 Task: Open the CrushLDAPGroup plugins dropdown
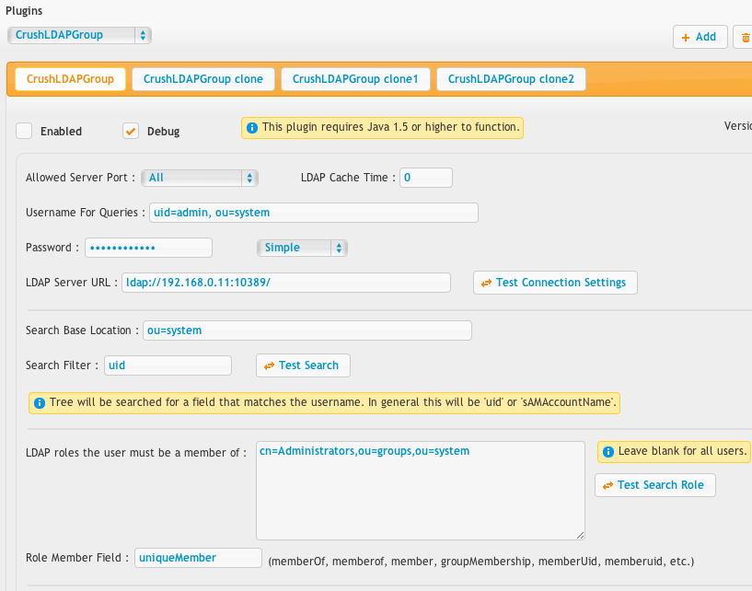pos(79,36)
